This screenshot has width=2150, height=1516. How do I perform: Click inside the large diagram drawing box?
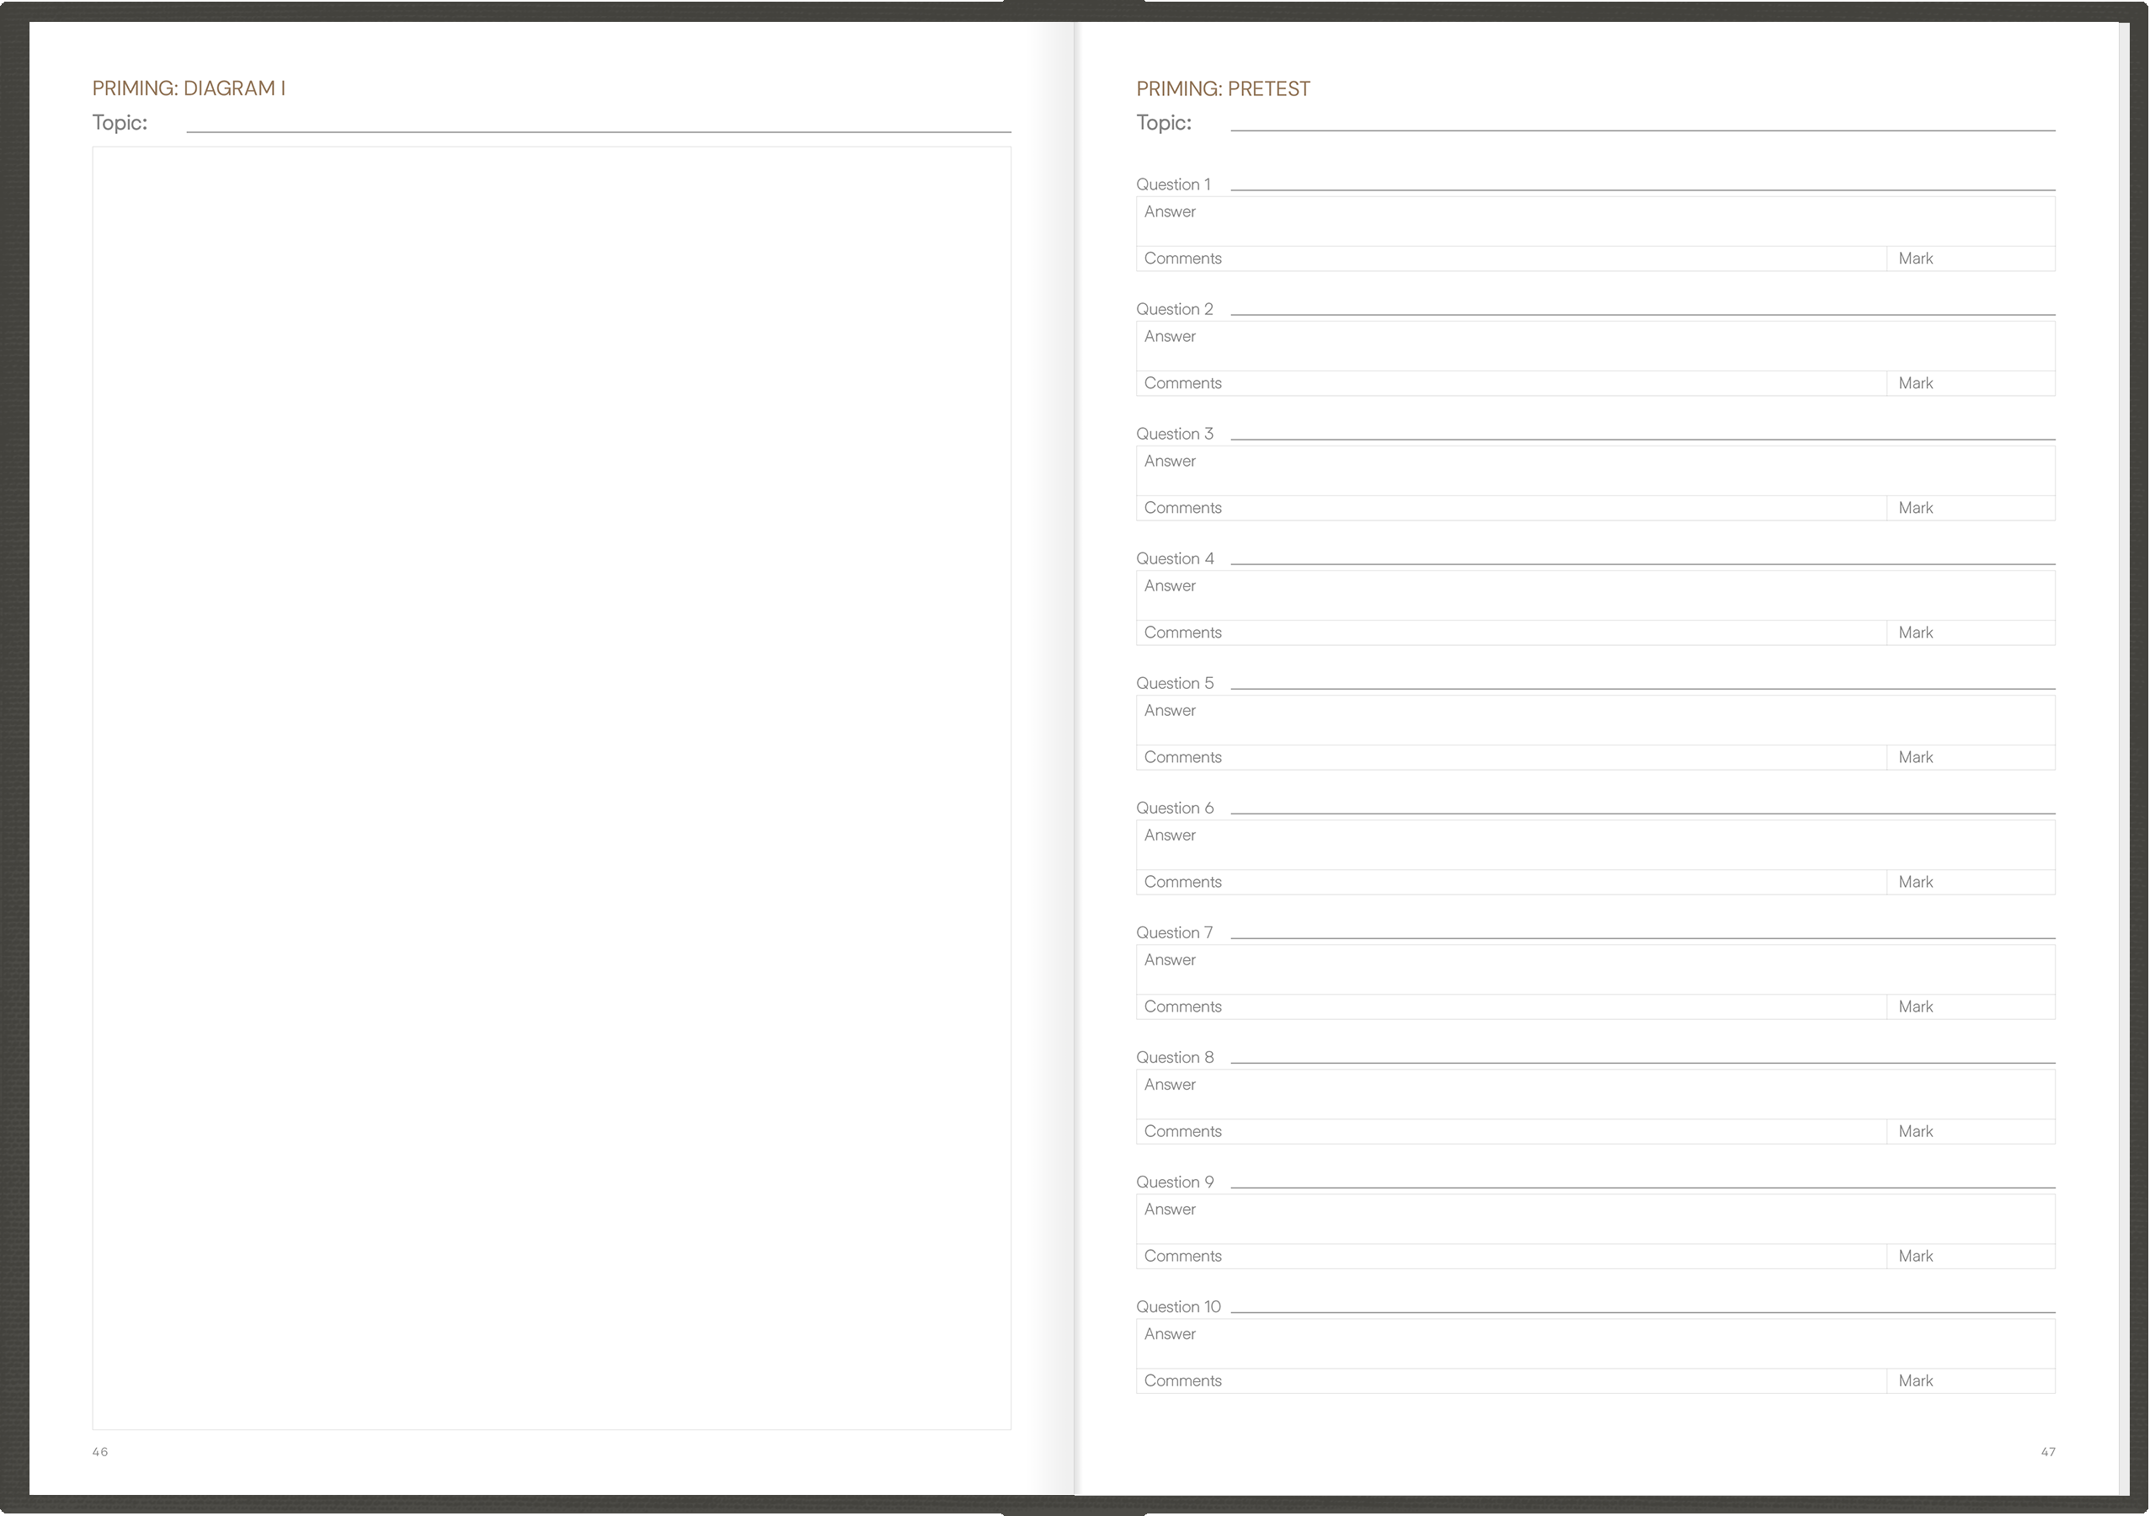tap(551, 787)
